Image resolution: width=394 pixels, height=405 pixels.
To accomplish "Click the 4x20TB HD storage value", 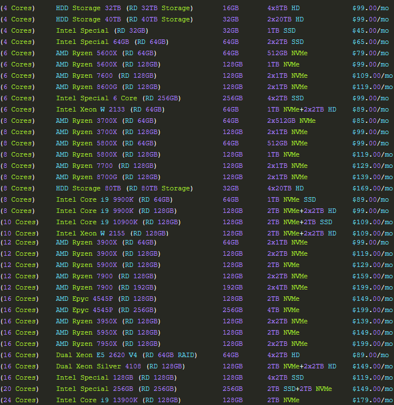I will 286,189.
